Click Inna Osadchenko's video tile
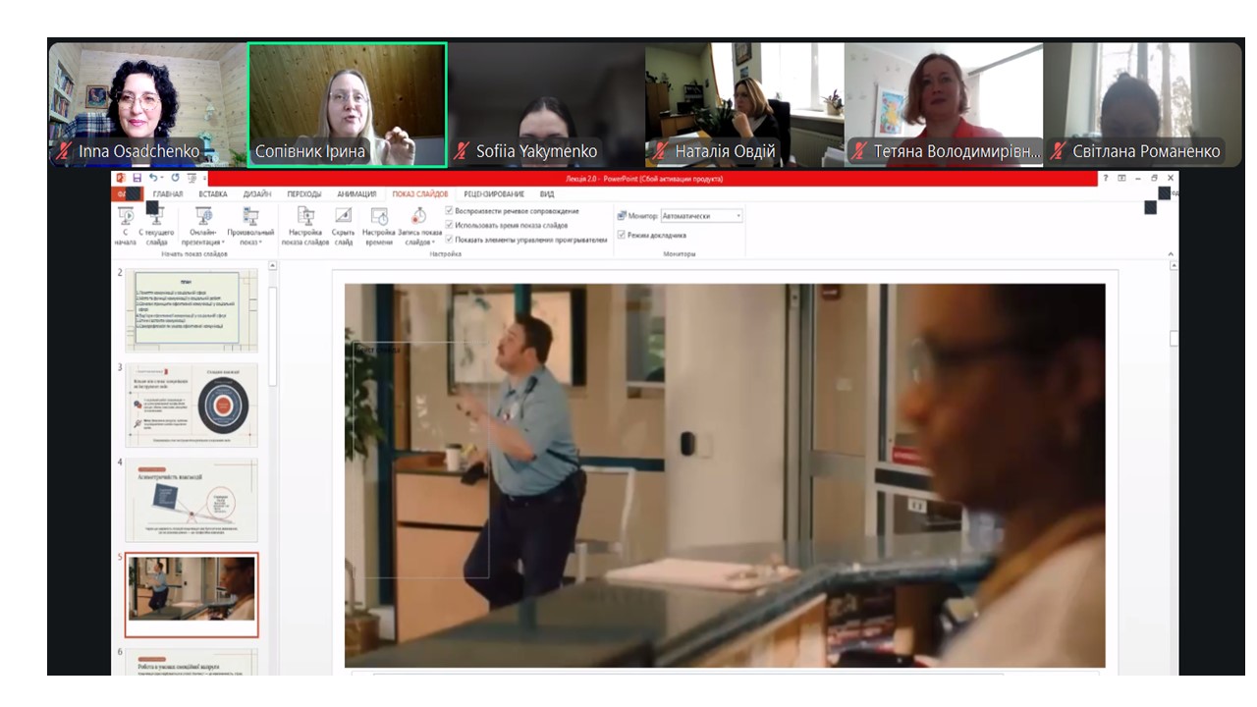 (x=147, y=104)
